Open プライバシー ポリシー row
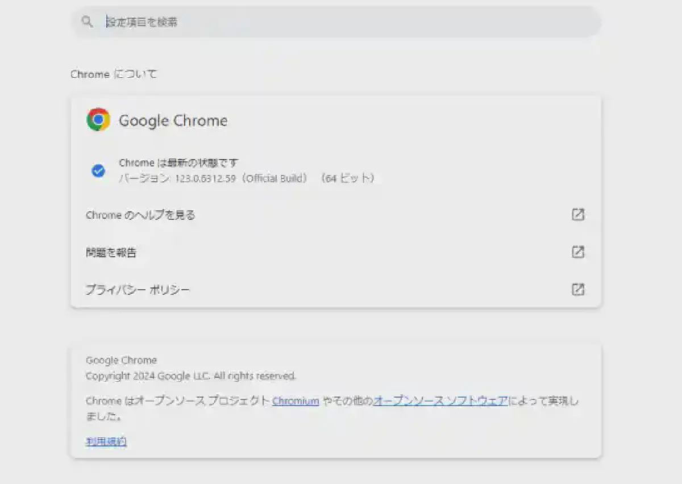The image size is (682, 484). pos(336,290)
